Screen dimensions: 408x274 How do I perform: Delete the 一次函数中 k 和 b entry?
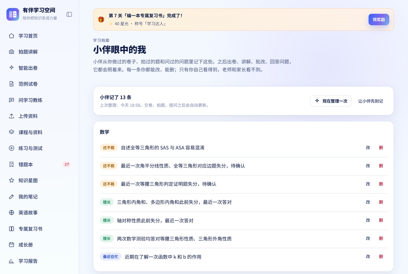click(381, 257)
